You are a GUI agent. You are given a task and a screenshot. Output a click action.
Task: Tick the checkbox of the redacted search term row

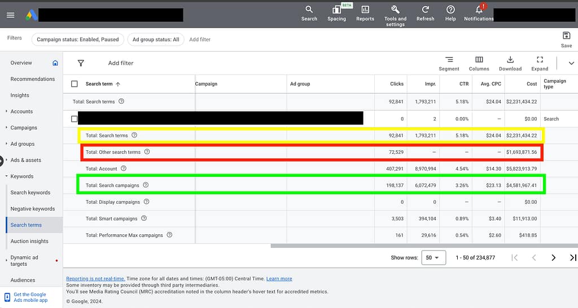tap(75, 119)
